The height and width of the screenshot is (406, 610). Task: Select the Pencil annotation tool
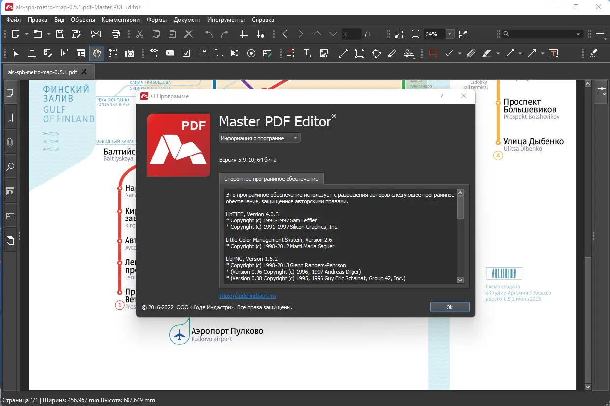coord(392,53)
